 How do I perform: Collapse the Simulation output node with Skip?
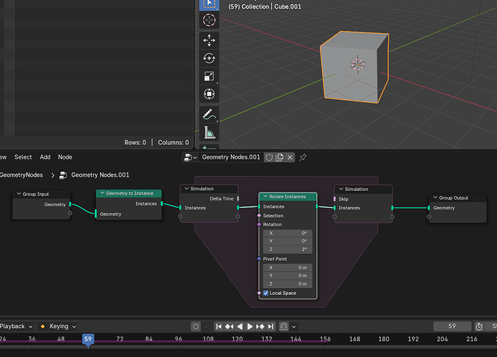coord(341,189)
